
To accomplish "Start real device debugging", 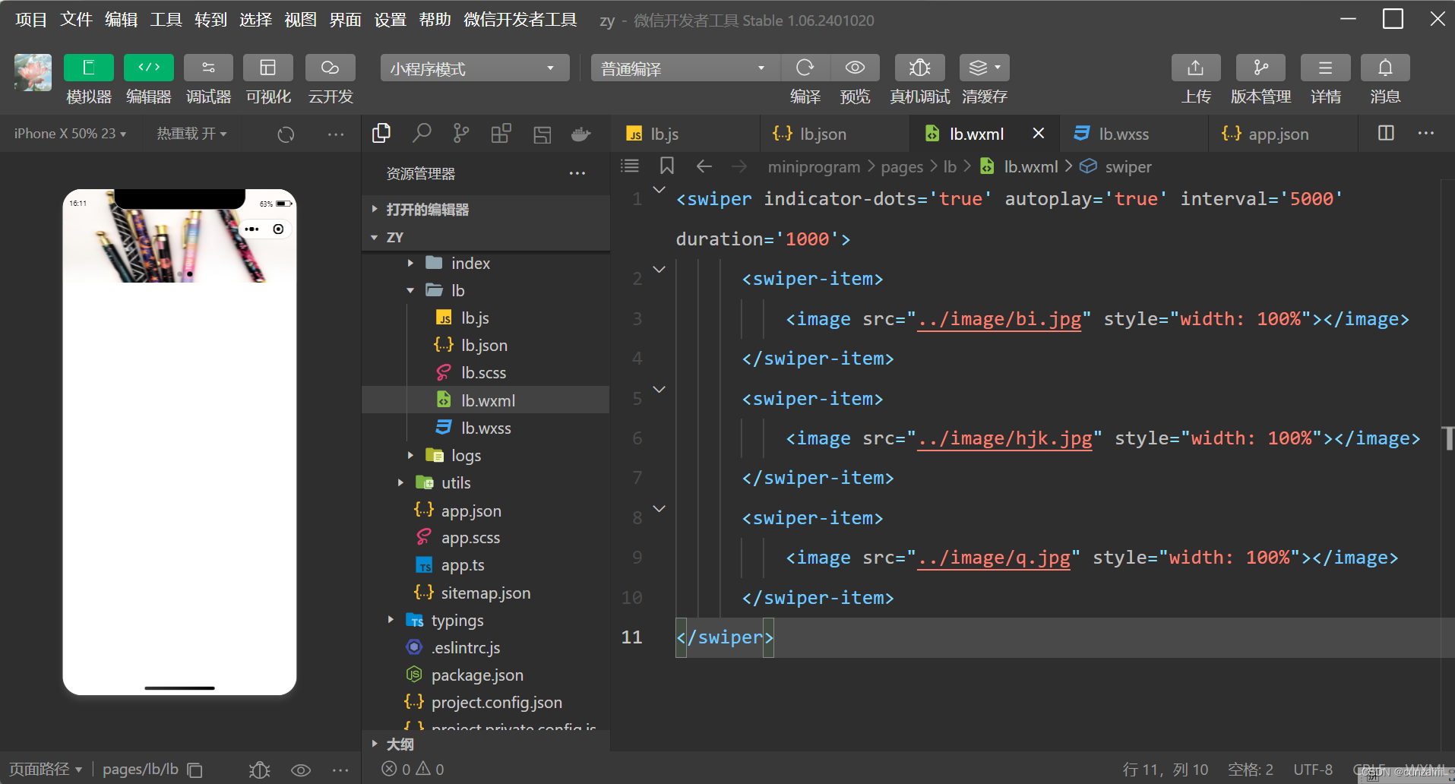I will (x=920, y=68).
